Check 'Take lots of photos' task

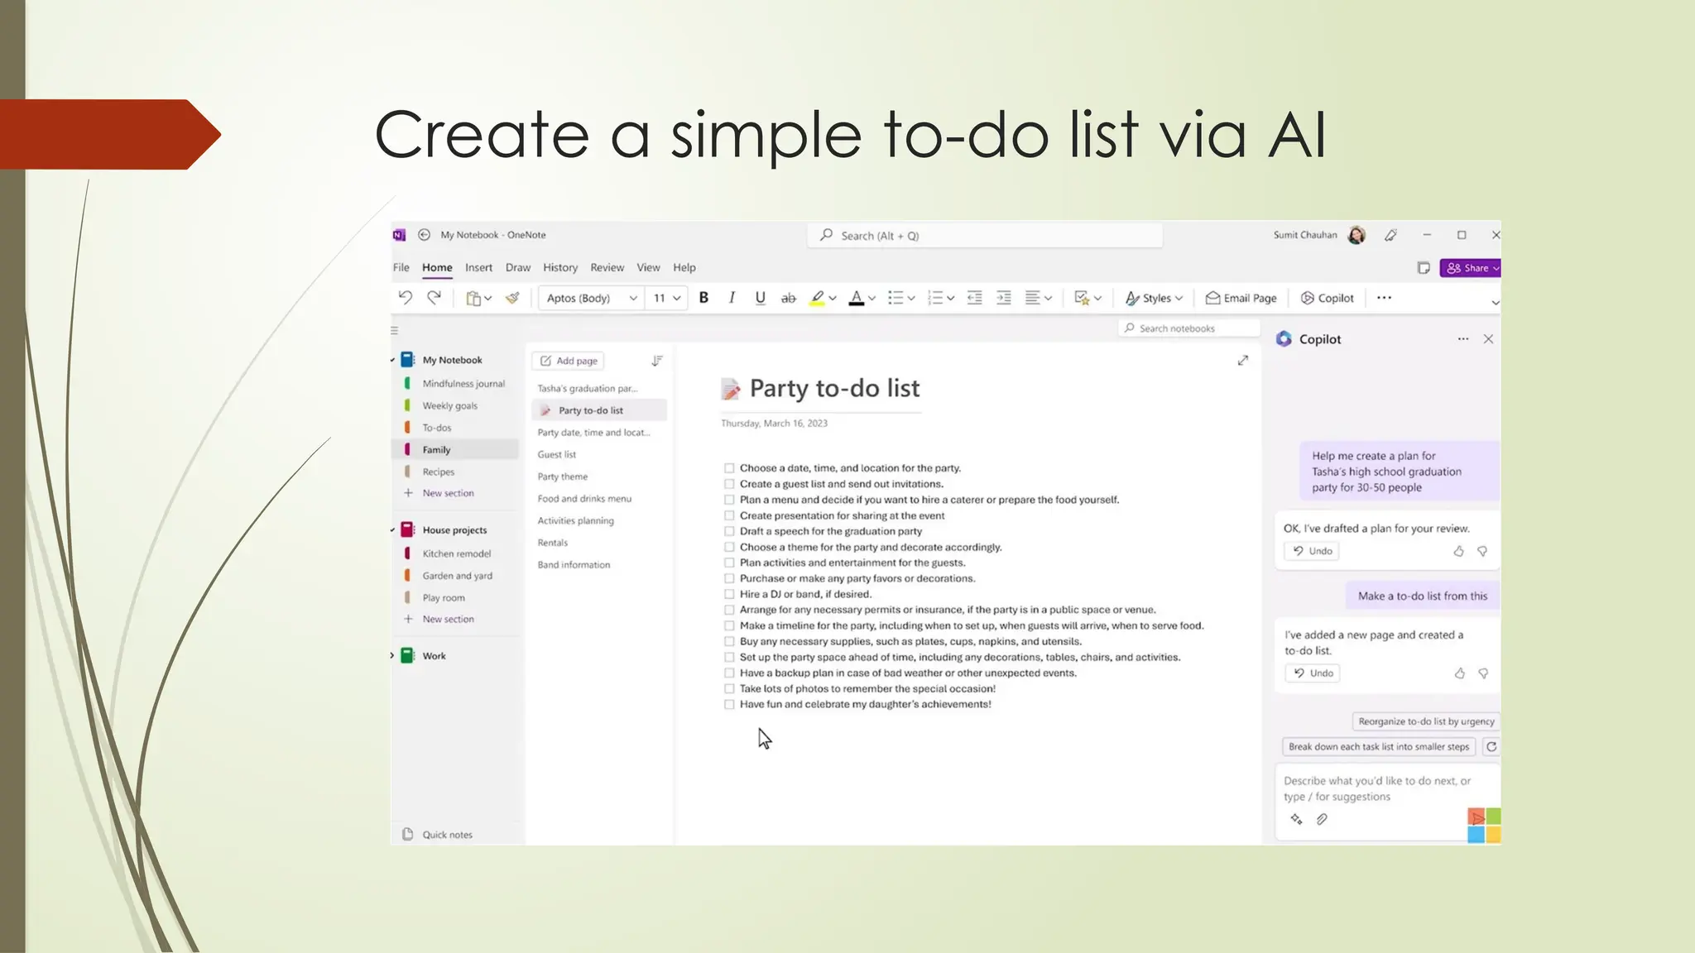[x=729, y=688]
